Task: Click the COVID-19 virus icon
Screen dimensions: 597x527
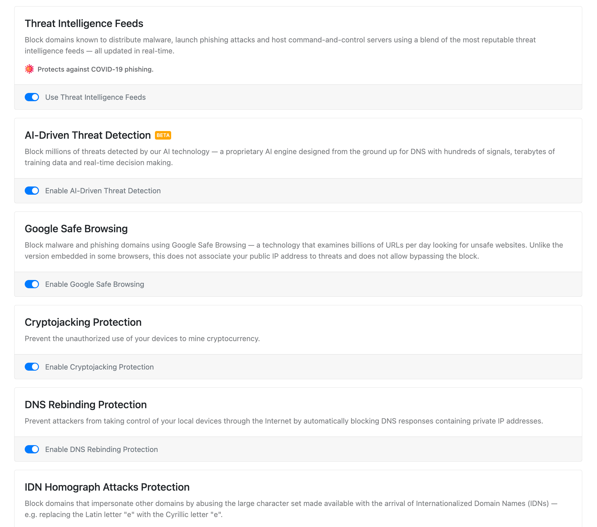Action: click(x=29, y=69)
